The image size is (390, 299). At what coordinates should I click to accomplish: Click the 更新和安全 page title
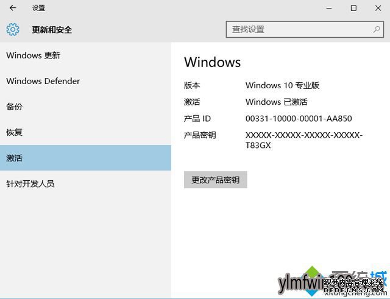tap(52, 30)
